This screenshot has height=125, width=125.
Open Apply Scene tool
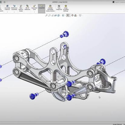pos(75,15)
